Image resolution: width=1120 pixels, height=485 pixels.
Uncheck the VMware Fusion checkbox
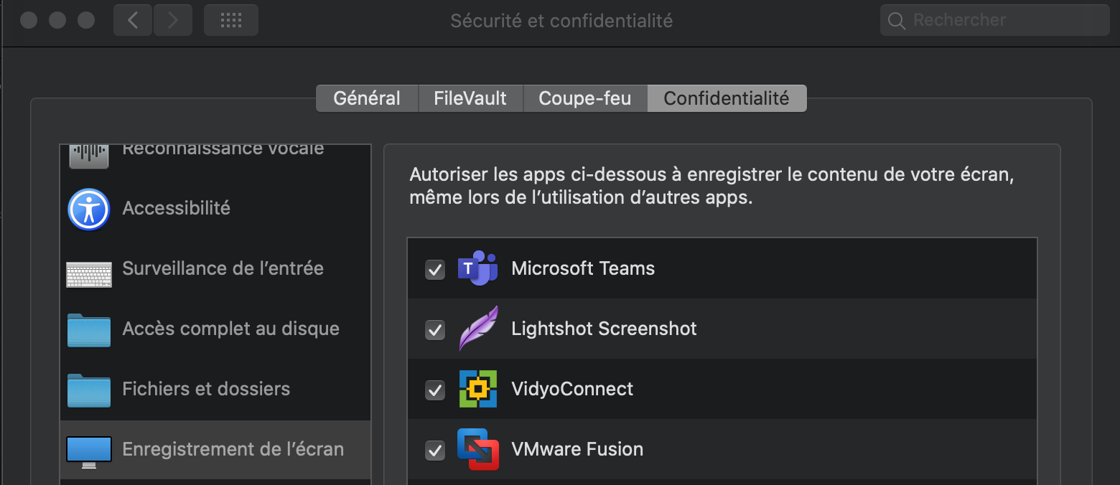click(x=435, y=451)
